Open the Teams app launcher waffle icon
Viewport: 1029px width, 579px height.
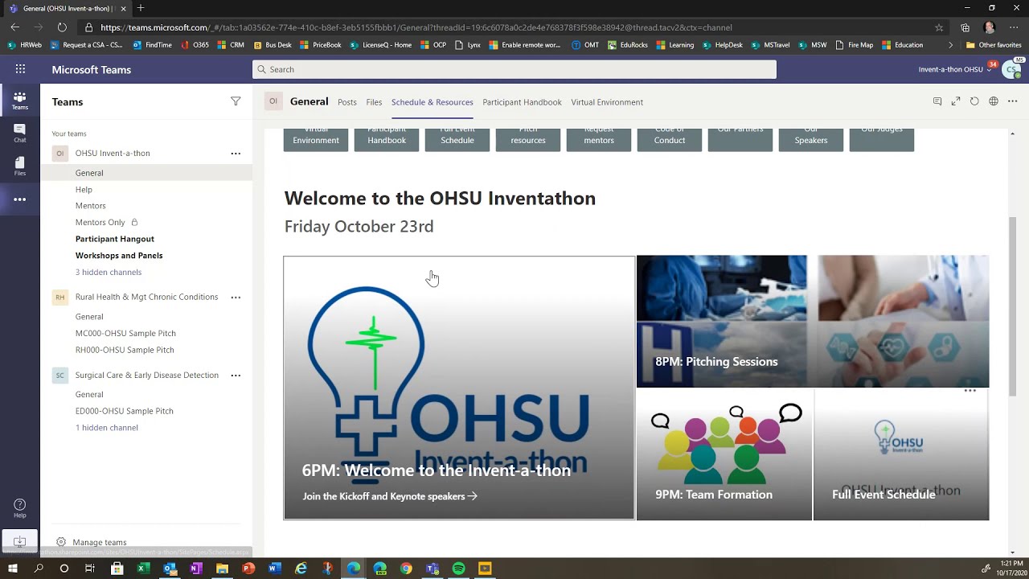click(x=20, y=69)
